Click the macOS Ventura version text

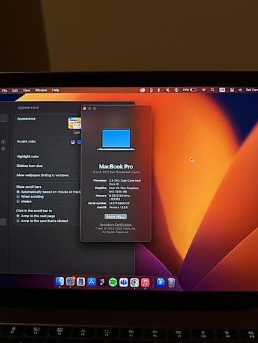pos(118,207)
